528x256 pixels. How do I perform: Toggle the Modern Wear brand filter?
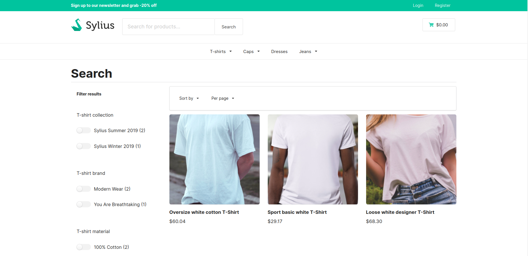tap(83, 189)
